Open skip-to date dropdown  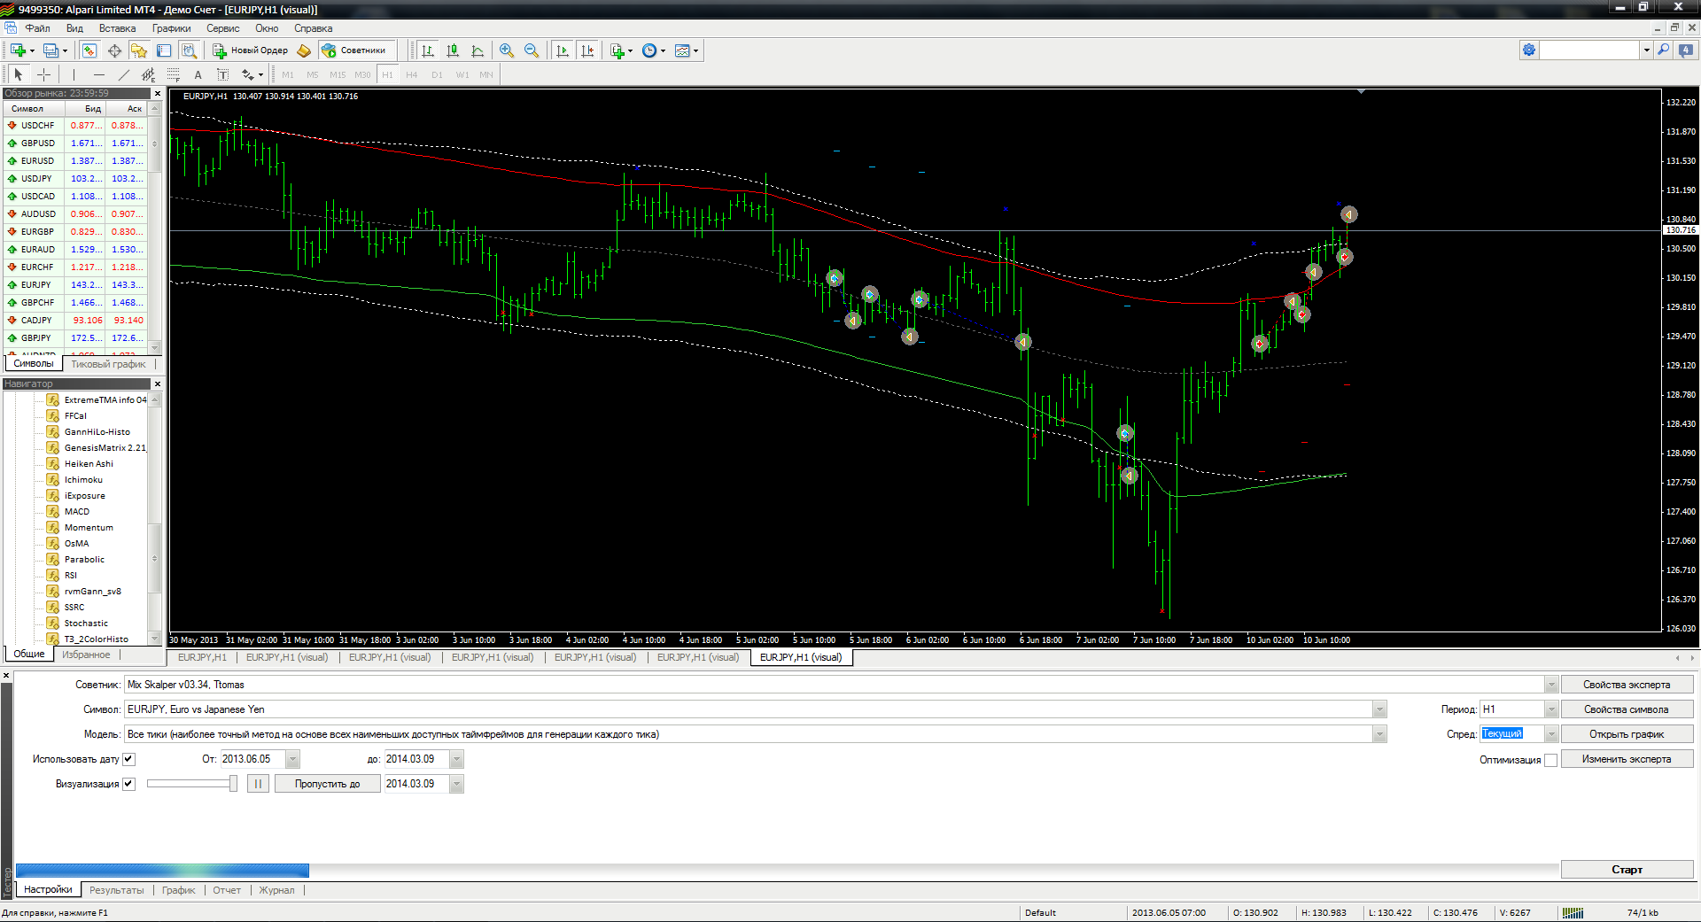click(457, 784)
